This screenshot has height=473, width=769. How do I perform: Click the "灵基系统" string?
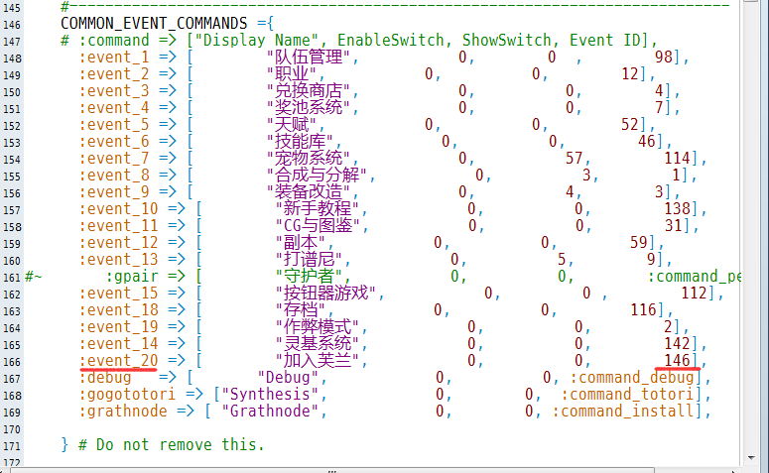318,344
